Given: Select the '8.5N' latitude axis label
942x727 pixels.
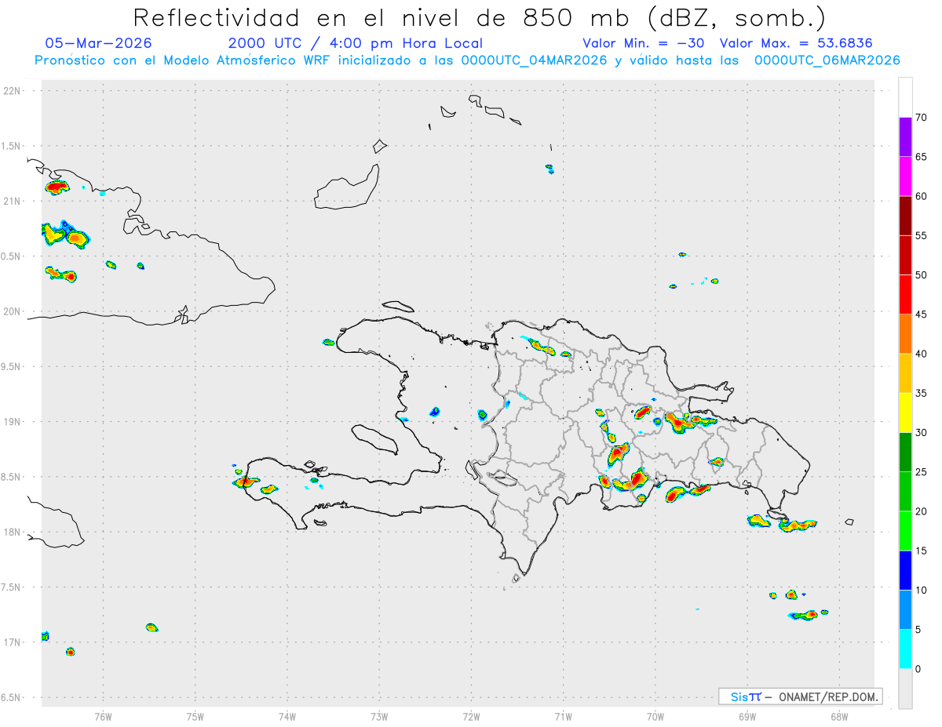Looking at the screenshot, I should (x=12, y=477).
